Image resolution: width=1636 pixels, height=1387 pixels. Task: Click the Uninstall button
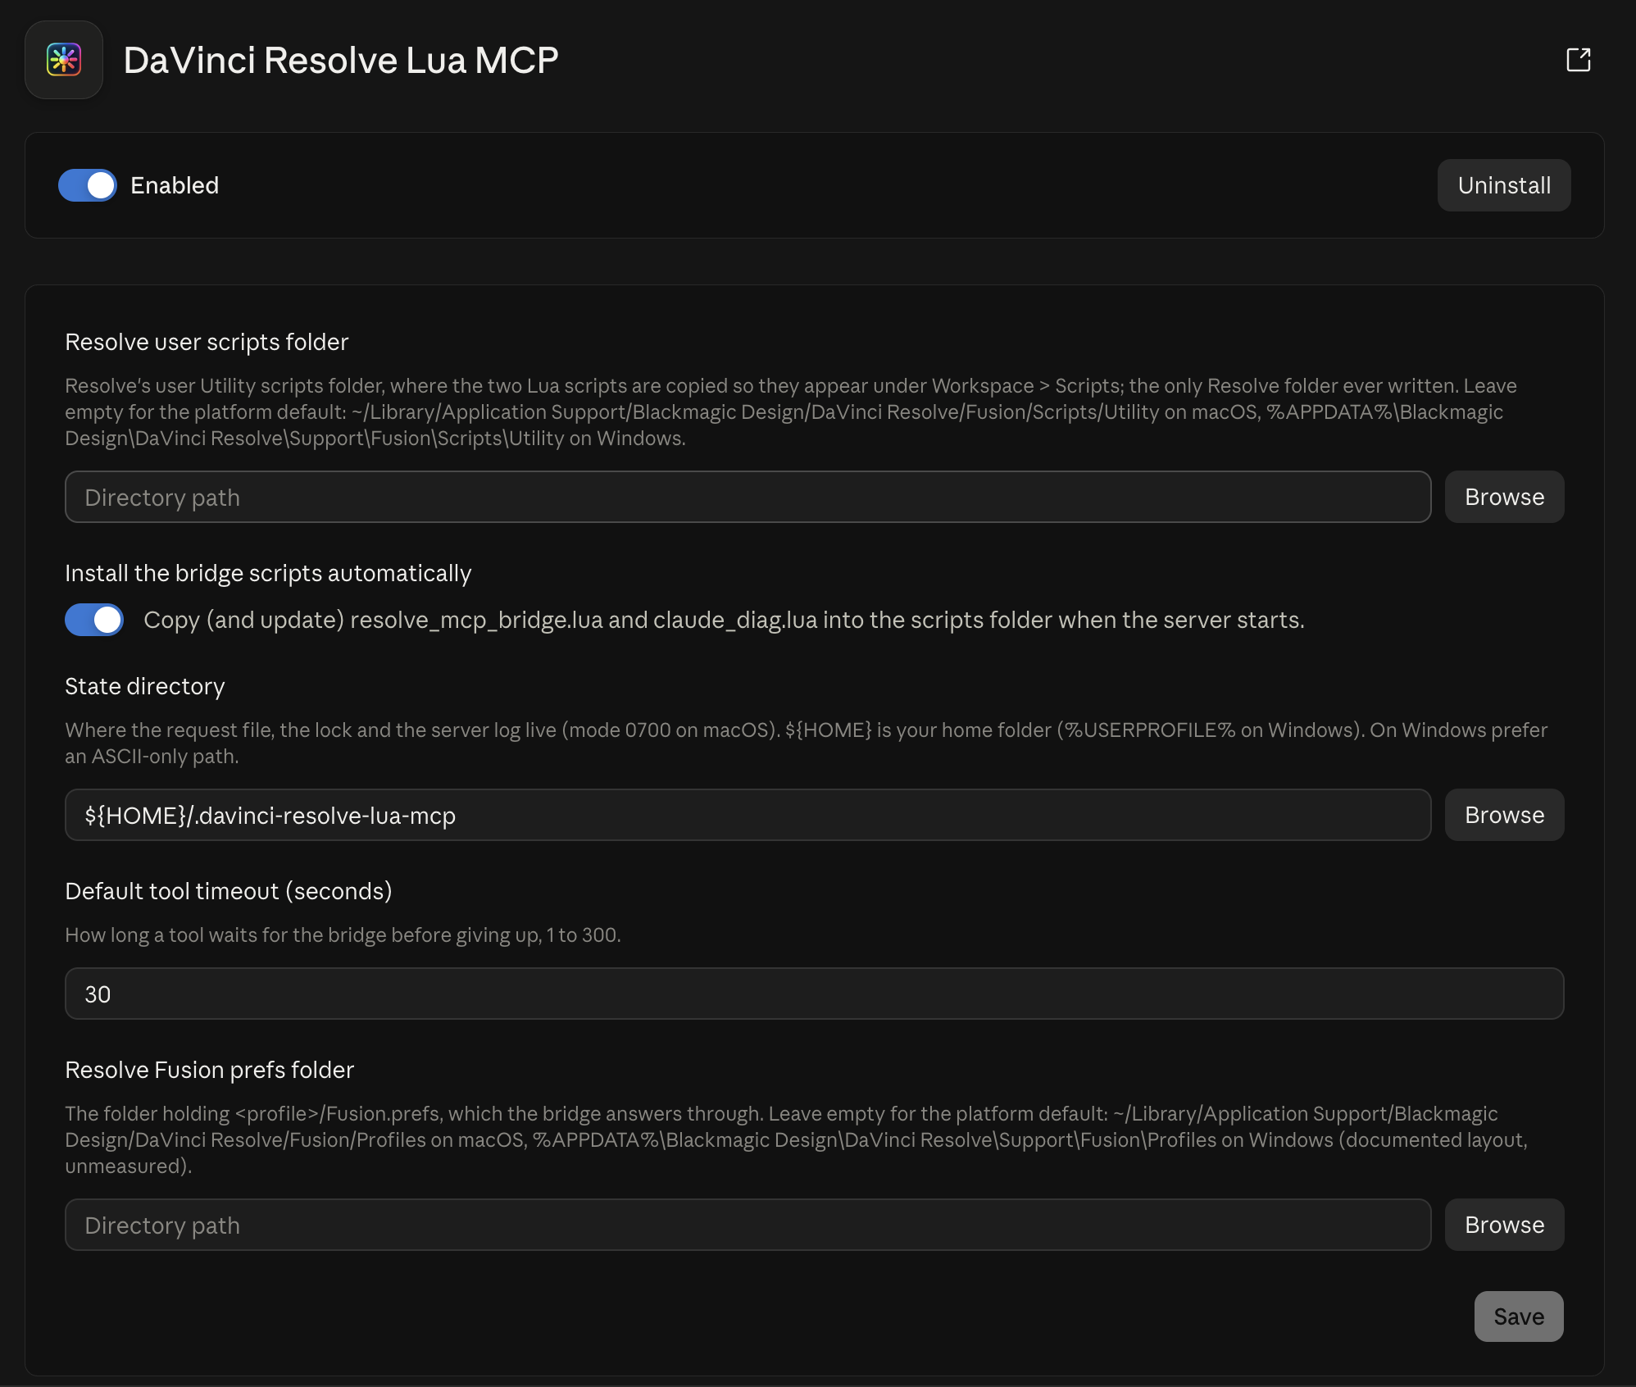point(1504,185)
